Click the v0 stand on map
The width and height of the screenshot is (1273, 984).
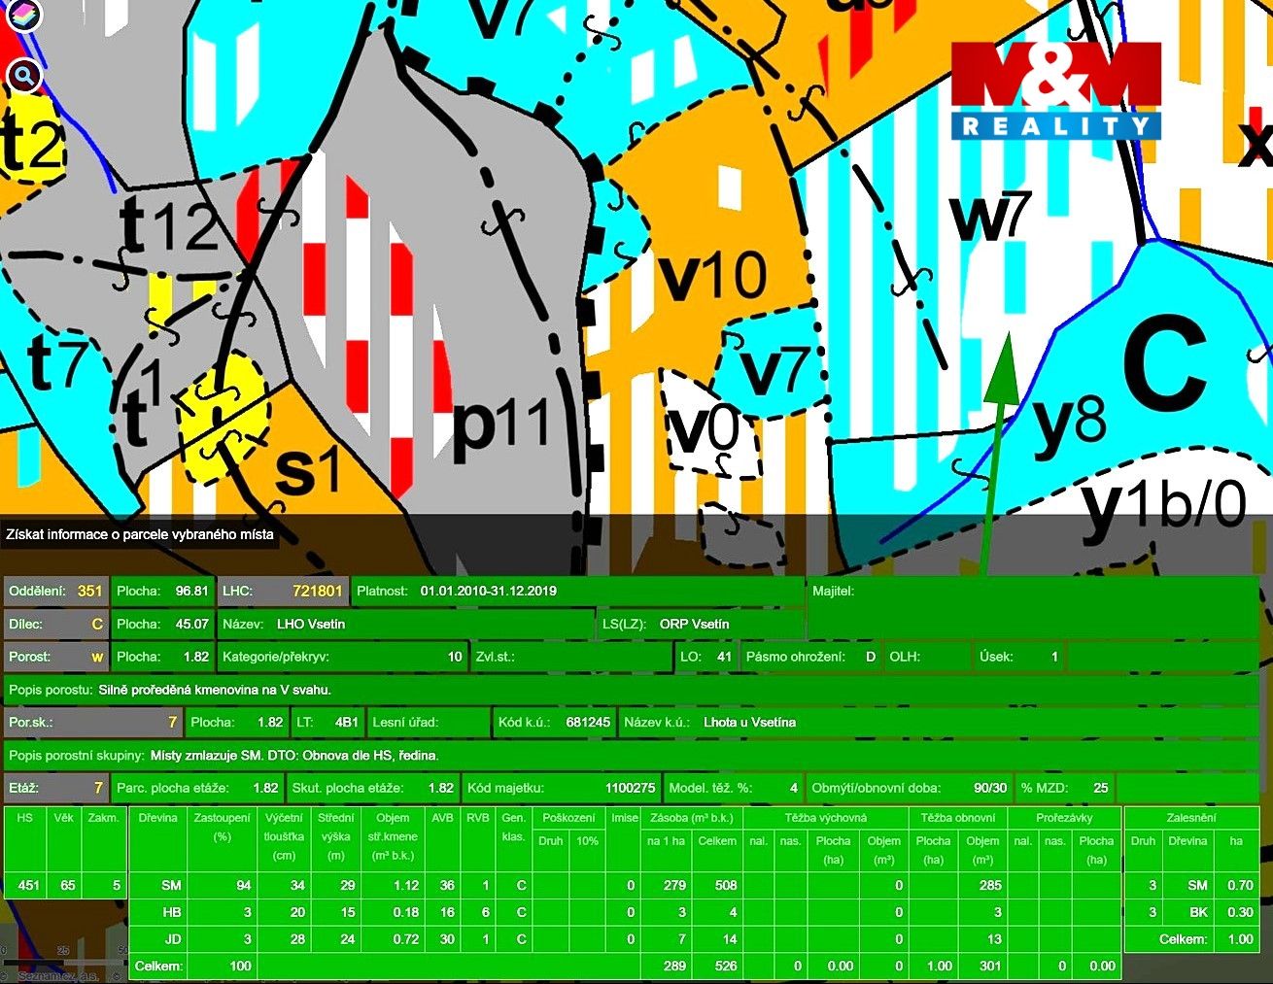click(705, 430)
